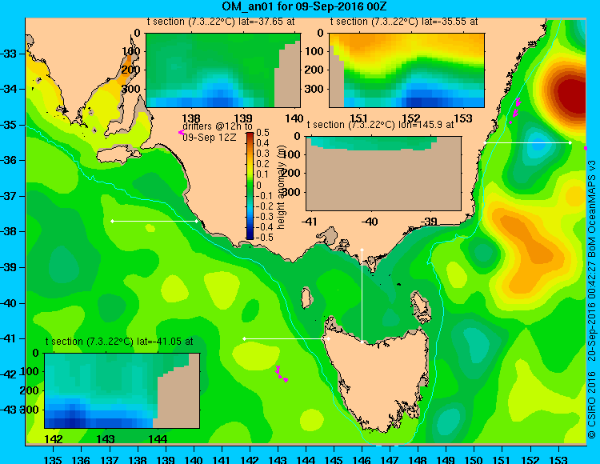Click the cyan cold eddy near -35.5 latitude
Screen dimensions: 600x464
tap(538, 145)
